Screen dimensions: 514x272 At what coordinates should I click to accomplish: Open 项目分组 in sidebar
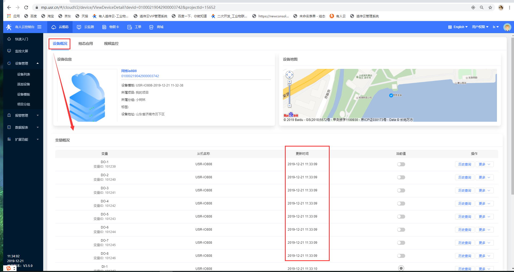click(23, 104)
